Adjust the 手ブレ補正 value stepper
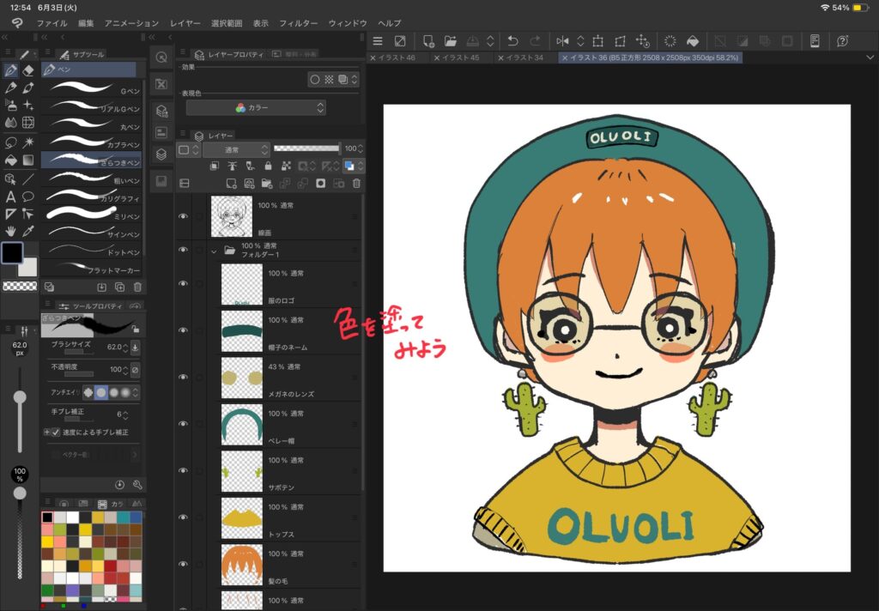The height and width of the screenshot is (611, 879). pyautogui.click(x=125, y=414)
